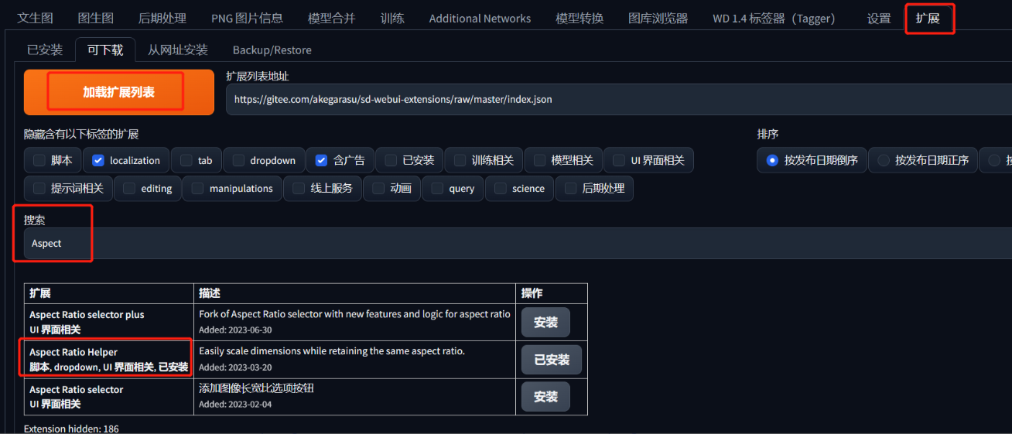Click the Extension hidden: 186 text

tap(71, 428)
